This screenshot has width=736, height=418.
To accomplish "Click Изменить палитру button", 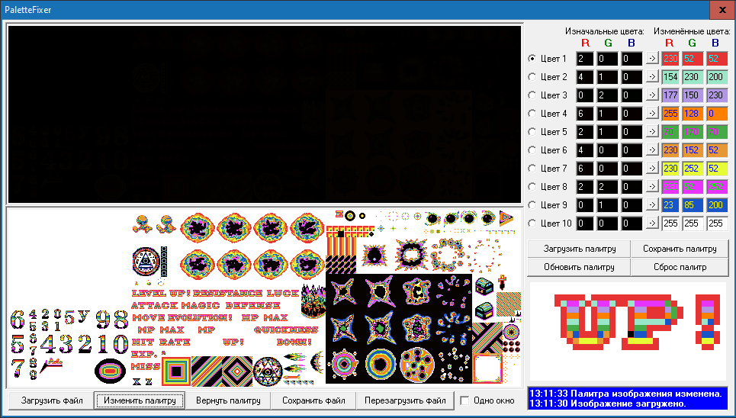I will point(140,400).
